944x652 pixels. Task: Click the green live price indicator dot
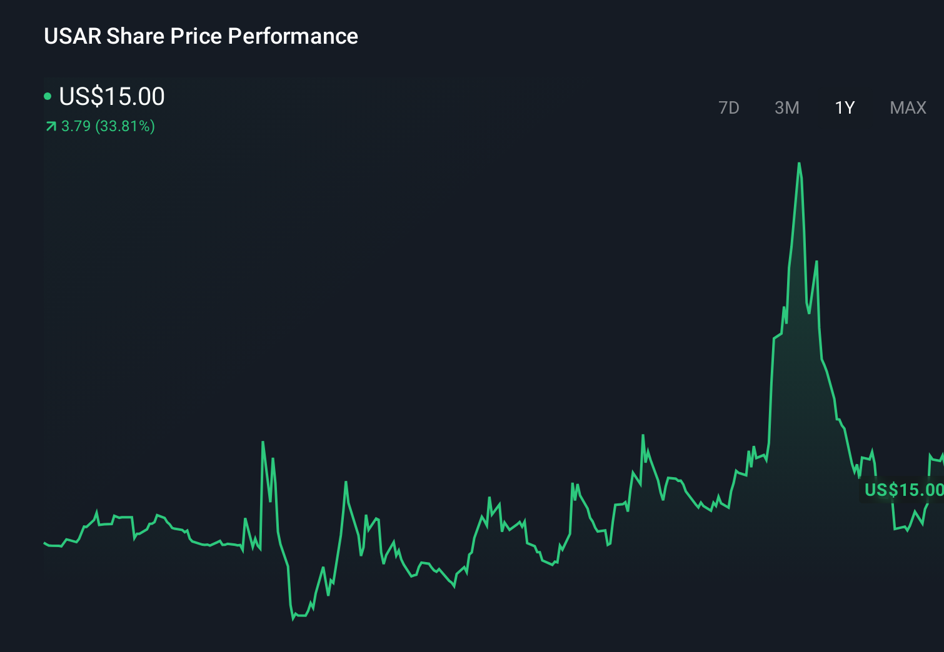(x=47, y=97)
